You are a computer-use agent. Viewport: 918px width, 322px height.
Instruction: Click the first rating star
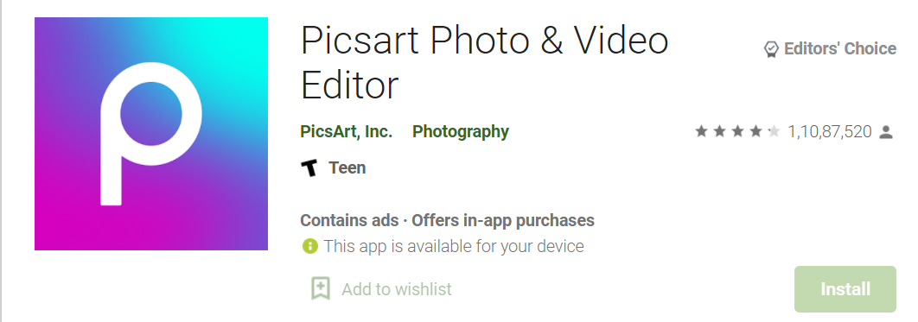701,131
